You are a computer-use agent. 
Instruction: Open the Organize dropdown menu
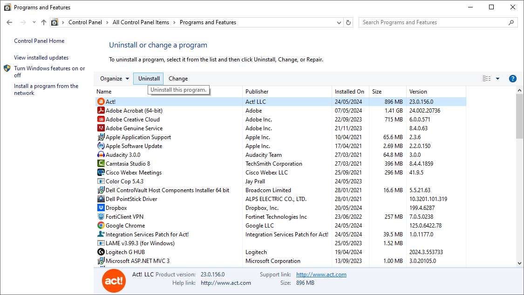[113, 78]
